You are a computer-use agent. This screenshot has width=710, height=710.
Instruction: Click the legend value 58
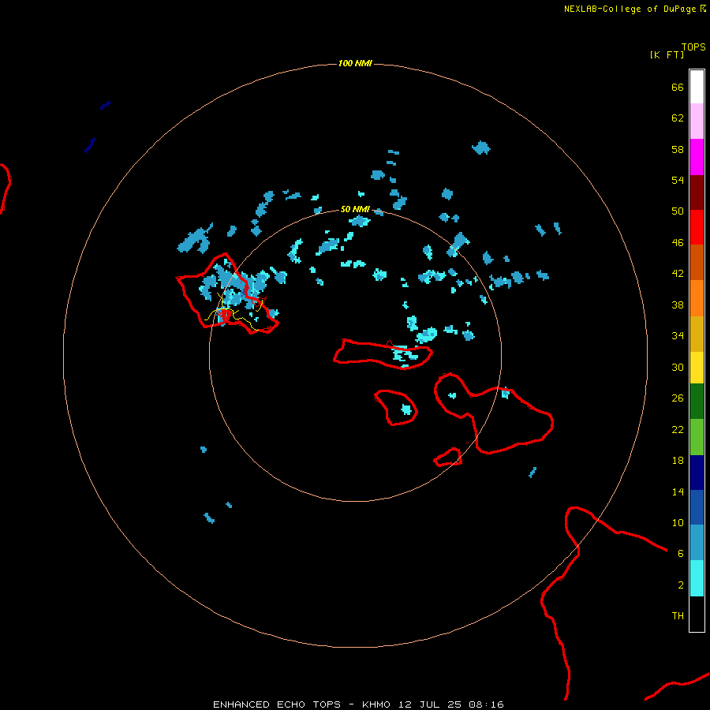(678, 149)
